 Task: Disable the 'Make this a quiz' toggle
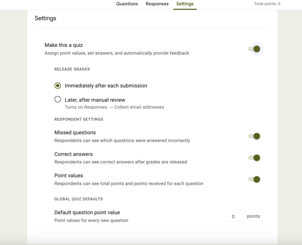[x=255, y=49]
